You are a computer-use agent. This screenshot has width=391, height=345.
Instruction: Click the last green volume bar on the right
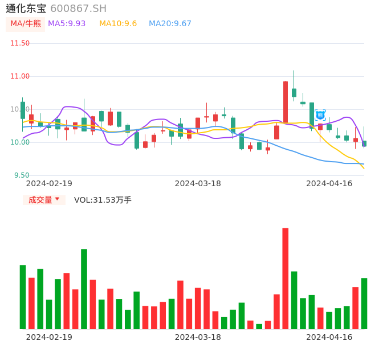(364, 303)
